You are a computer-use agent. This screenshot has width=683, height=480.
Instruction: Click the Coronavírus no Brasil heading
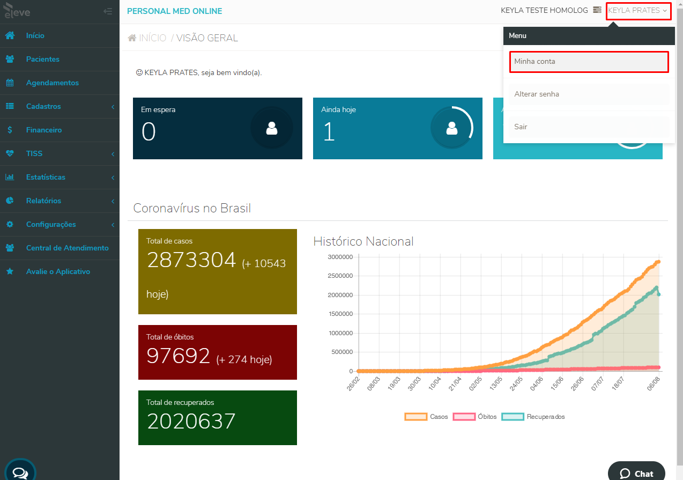coord(192,208)
